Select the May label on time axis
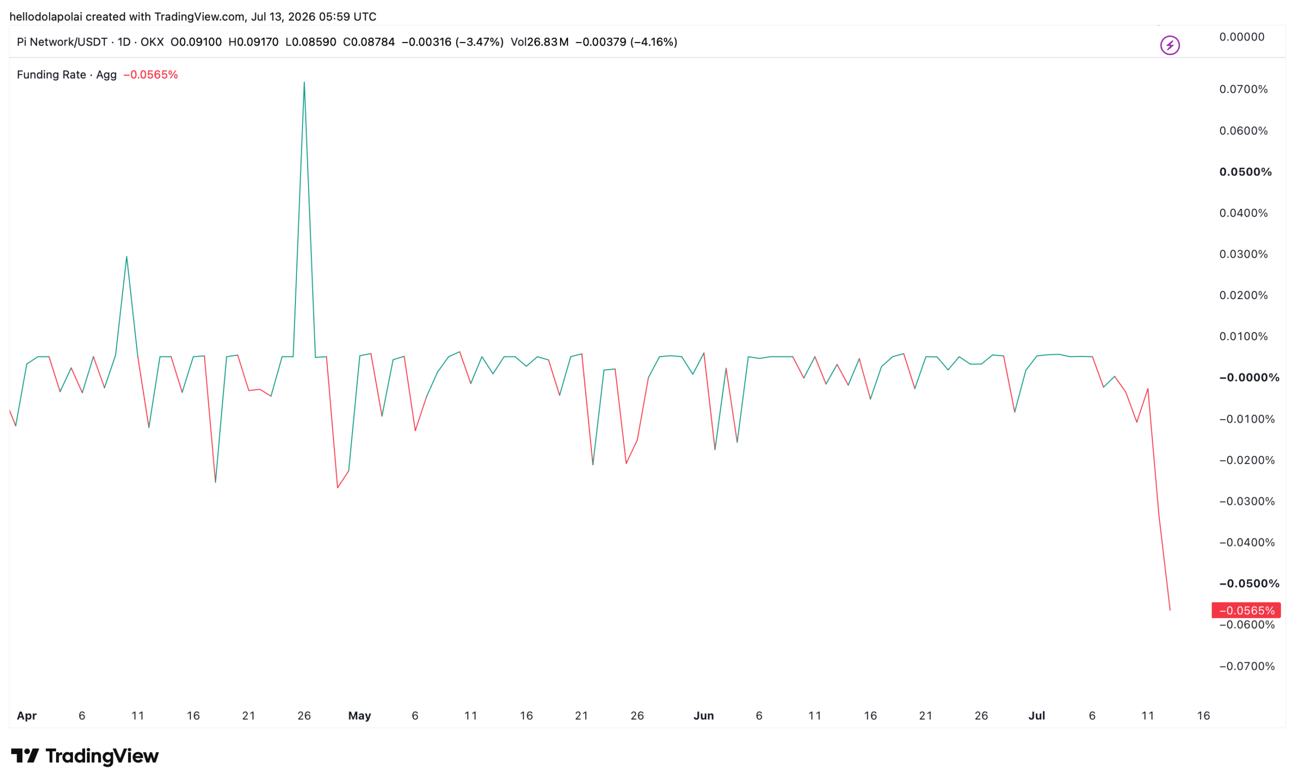The height and width of the screenshot is (784, 1295). pos(360,716)
